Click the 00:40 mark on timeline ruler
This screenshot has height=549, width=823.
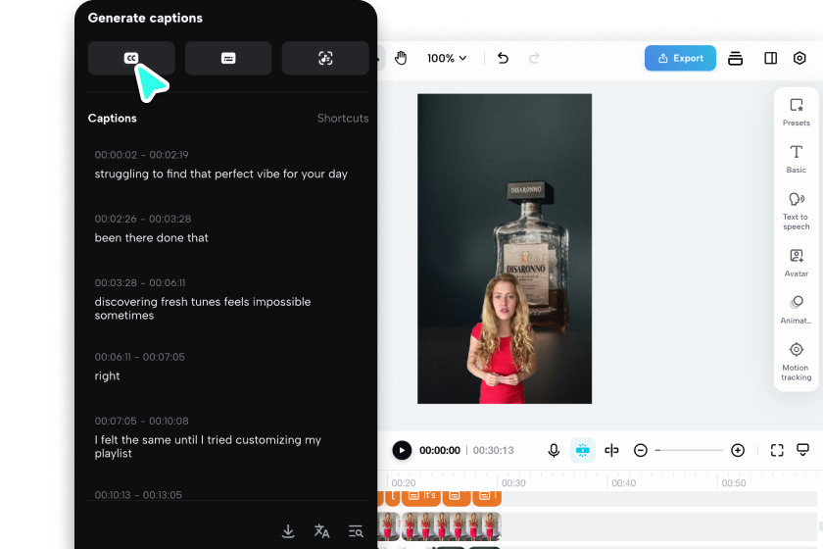[623, 482]
